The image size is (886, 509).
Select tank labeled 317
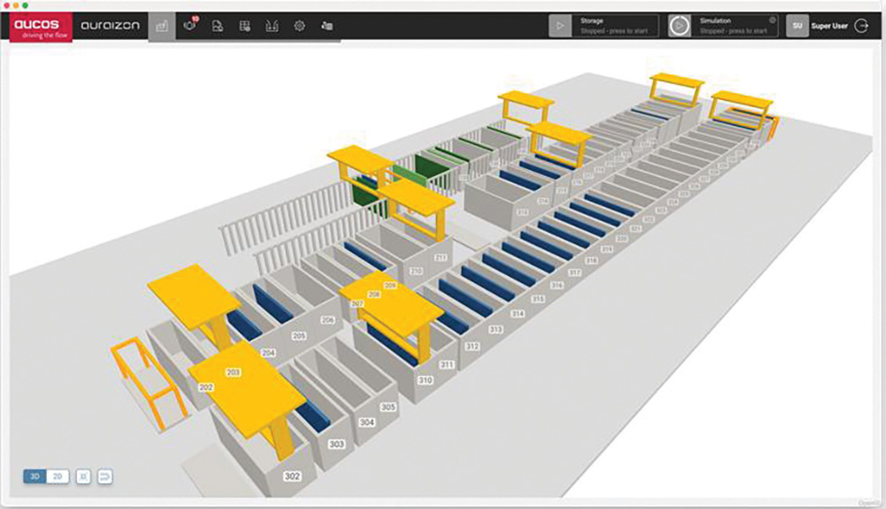coord(575,274)
